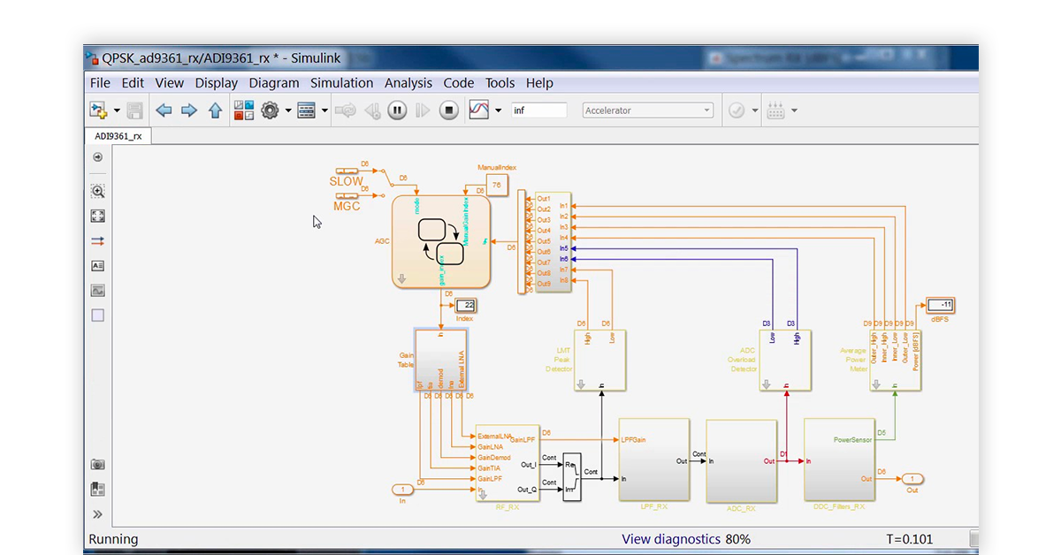Viewport: 1061px width, 555px height.
Task: Navigate Back with the left arrow
Action: coord(164,110)
